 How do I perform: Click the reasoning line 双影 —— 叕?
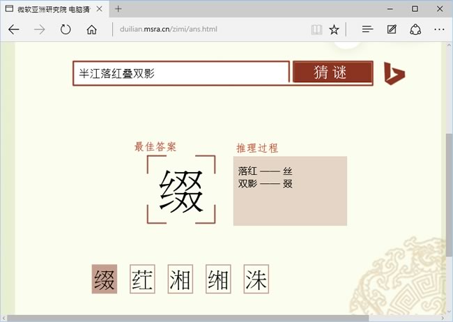click(x=266, y=183)
